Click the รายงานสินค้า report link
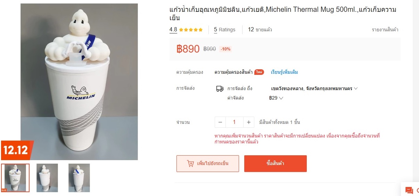Screen dimensions: 419x196 (x=385, y=30)
